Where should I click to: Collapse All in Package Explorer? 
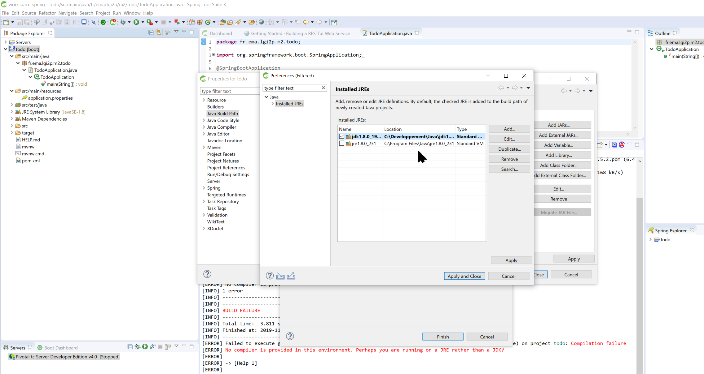151,32
